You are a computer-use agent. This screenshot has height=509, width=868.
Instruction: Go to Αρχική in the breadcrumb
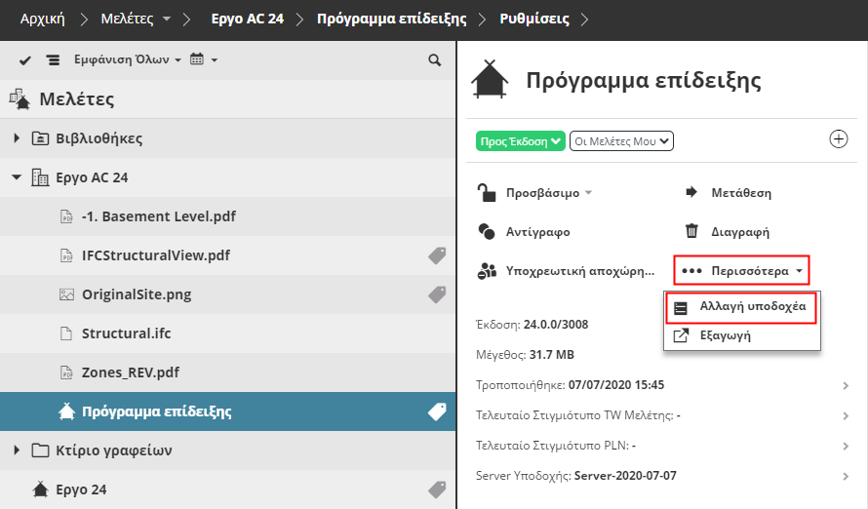[x=43, y=19]
